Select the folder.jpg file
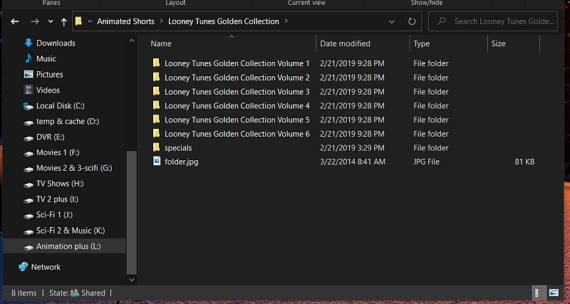This screenshot has width=570, height=304. click(182, 162)
